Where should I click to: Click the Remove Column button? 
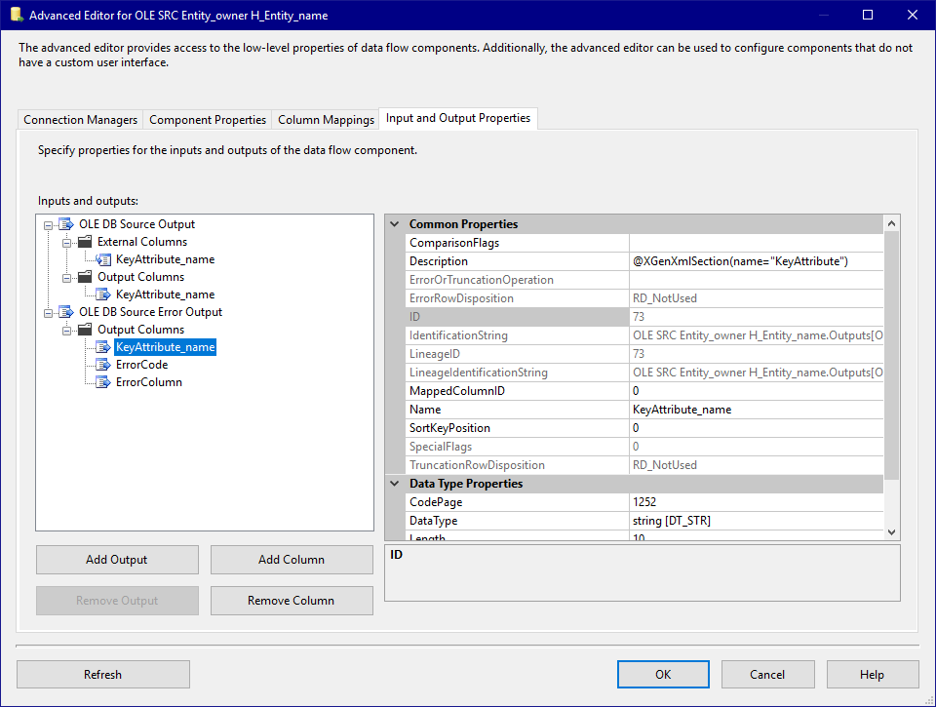(x=292, y=600)
